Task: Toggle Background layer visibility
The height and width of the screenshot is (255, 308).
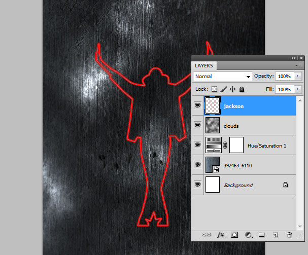Action: 197,185
